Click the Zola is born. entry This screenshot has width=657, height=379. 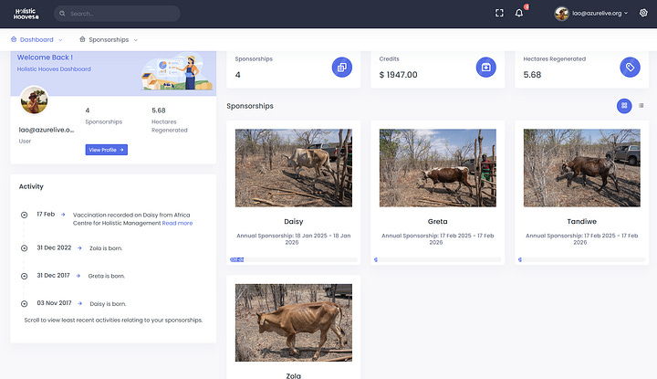[106, 248]
